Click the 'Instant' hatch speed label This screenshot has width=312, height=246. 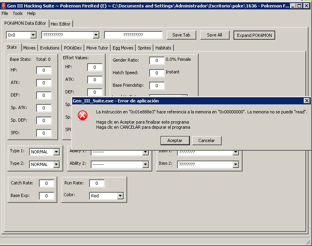173,72
